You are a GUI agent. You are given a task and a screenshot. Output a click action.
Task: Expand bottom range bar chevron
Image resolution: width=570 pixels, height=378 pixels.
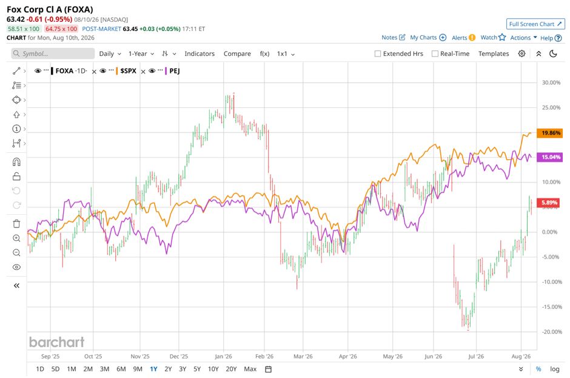pyautogui.click(x=521, y=369)
